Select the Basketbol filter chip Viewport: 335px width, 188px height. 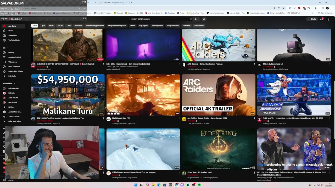coord(78,26)
